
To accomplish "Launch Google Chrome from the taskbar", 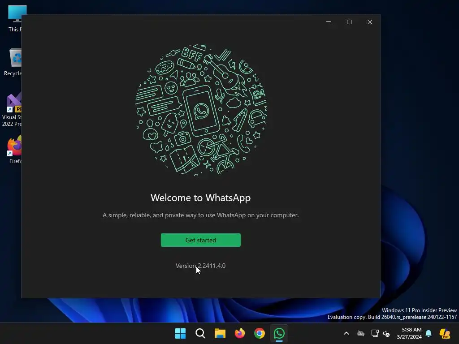I will (x=260, y=333).
